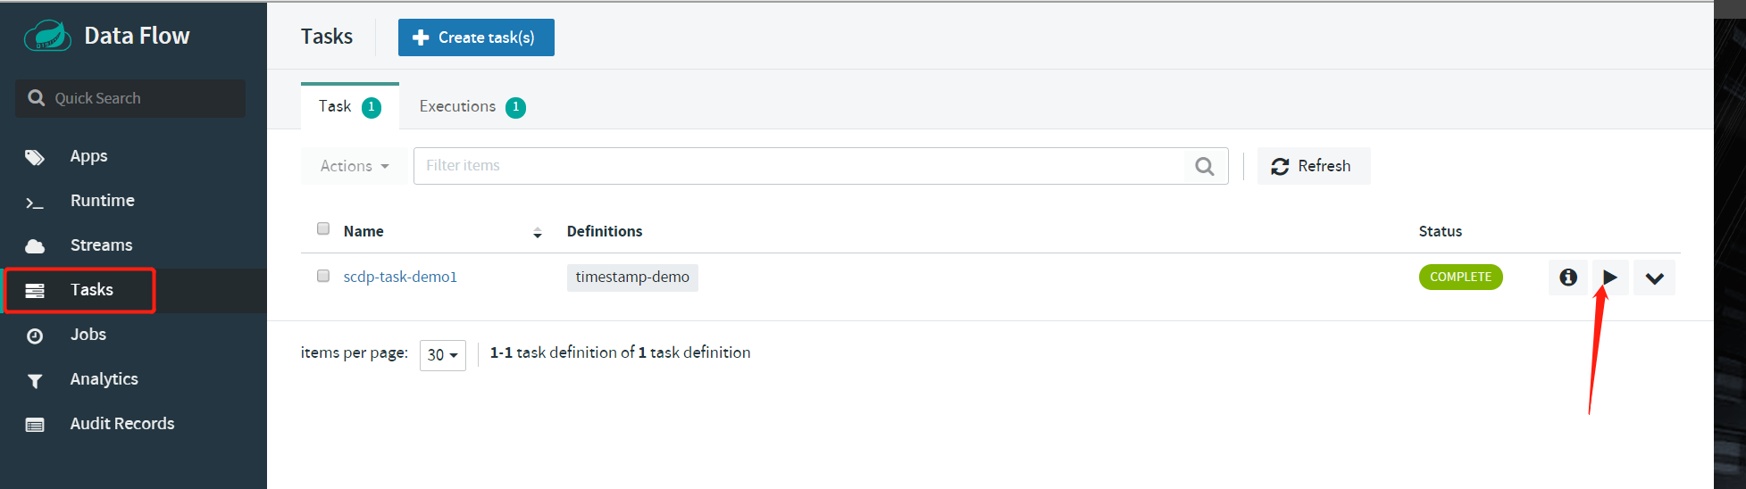Screen dimensions: 1746x489
Task: Open the items per page dropdown
Action: pos(442,354)
